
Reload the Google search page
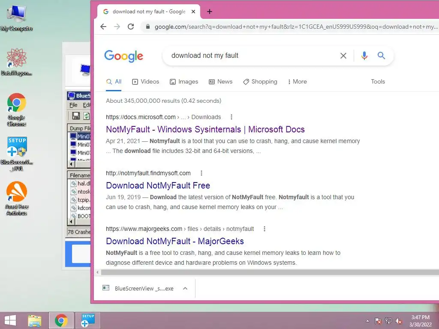[x=131, y=27]
